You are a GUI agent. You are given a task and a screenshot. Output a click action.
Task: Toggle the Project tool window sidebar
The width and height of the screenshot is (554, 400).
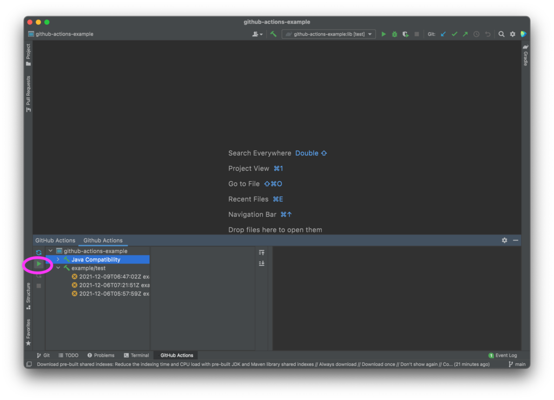tap(28, 55)
